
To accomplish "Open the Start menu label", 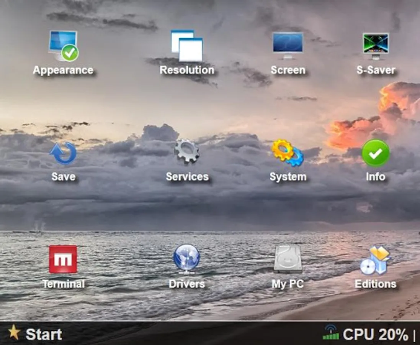I will point(44,334).
